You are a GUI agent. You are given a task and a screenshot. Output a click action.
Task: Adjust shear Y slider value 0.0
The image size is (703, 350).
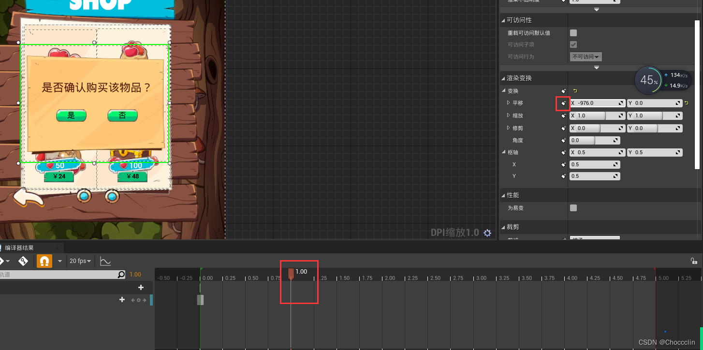coord(655,128)
